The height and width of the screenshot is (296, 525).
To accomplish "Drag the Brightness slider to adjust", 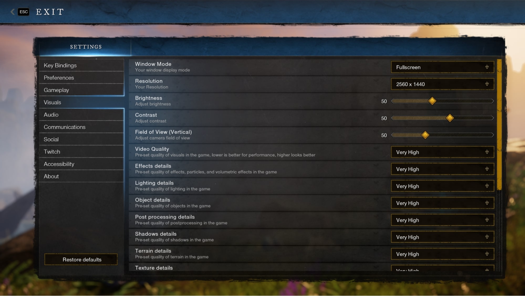I will pos(432,101).
